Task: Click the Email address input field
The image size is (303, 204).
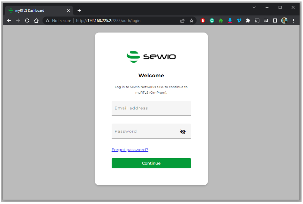Action: (151, 108)
